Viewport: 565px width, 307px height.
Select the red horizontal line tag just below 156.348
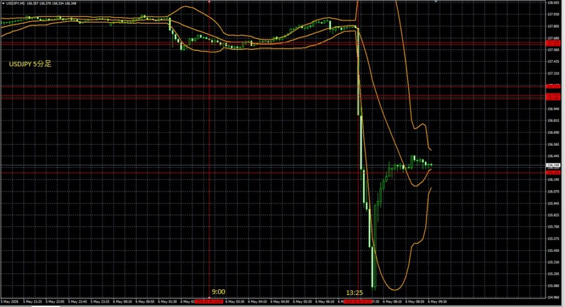coord(553,172)
